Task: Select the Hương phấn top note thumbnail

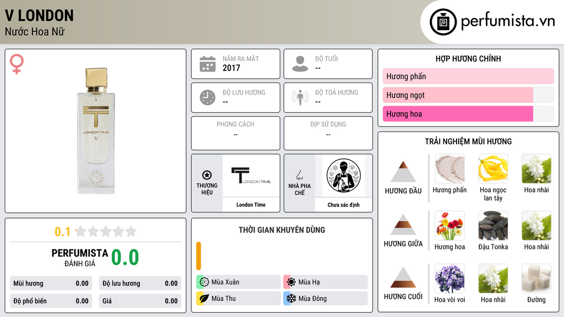Action: (x=449, y=168)
